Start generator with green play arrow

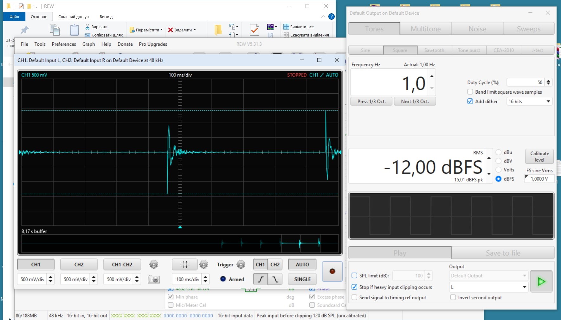click(x=541, y=281)
